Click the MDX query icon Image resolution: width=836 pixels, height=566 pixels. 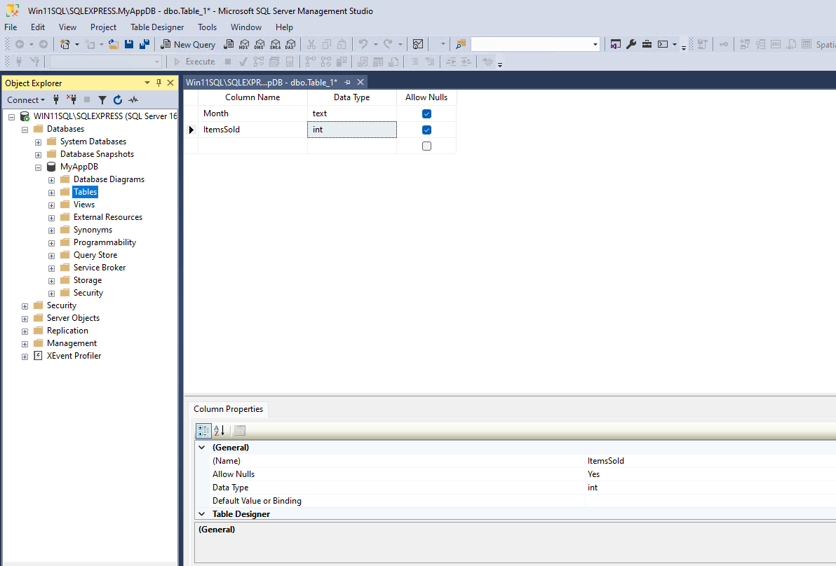244,44
